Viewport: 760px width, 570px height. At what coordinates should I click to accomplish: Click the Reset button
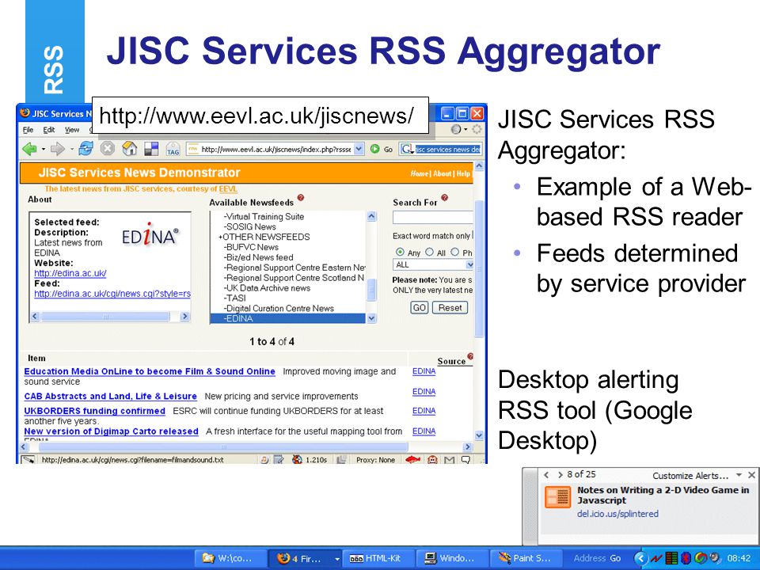coord(450,308)
